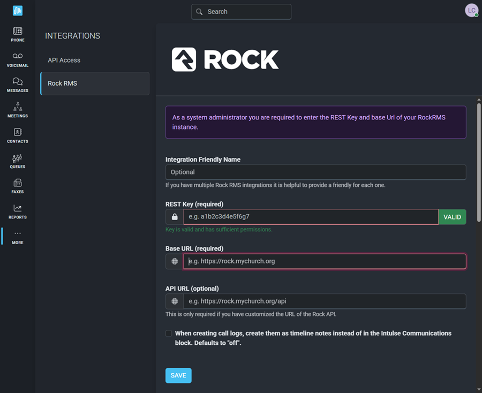Open the Faxes section

tap(18, 186)
